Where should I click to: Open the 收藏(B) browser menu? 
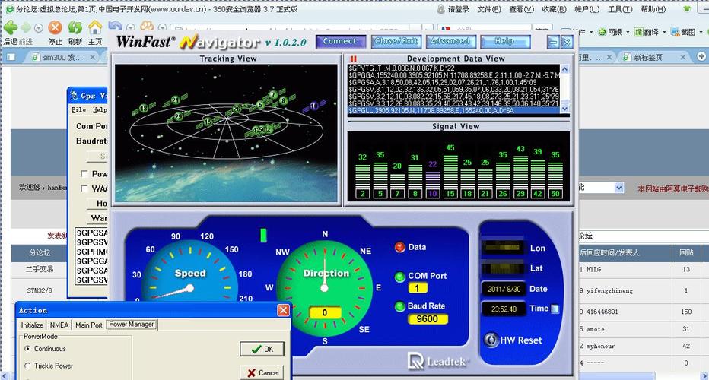point(555,9)
